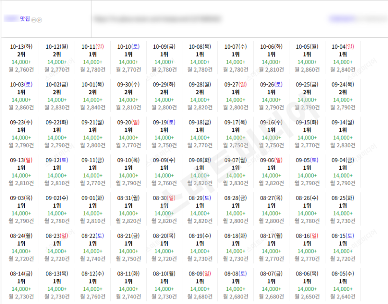Click 월 2,860건 under 10-05(월)
388x304 pixels.
(307, 70)
